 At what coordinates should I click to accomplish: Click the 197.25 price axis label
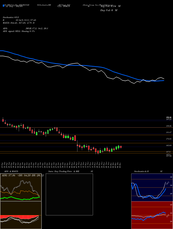click(x=169, y=119)
